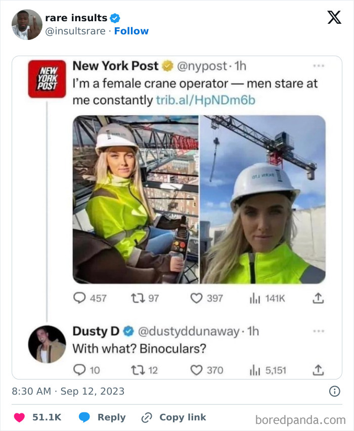Click reply bubble showing 457
Viewport: 354px width, 431px height.
click(79, 298)
